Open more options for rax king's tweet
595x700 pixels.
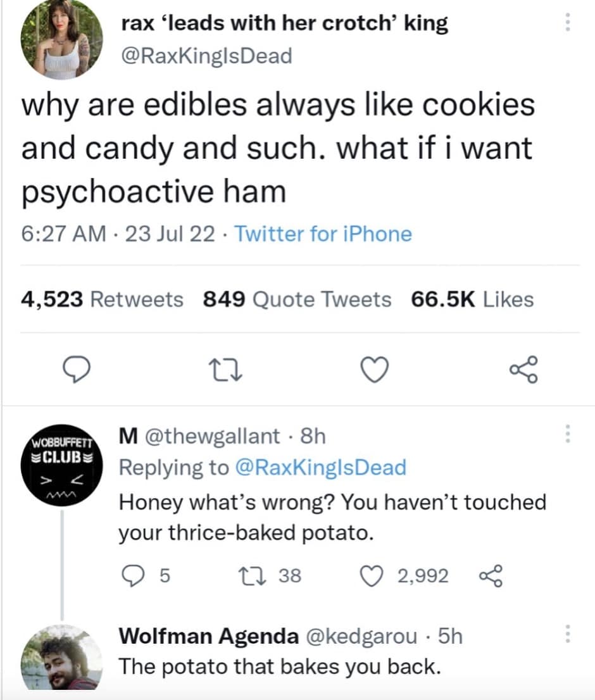coord(568,24)
